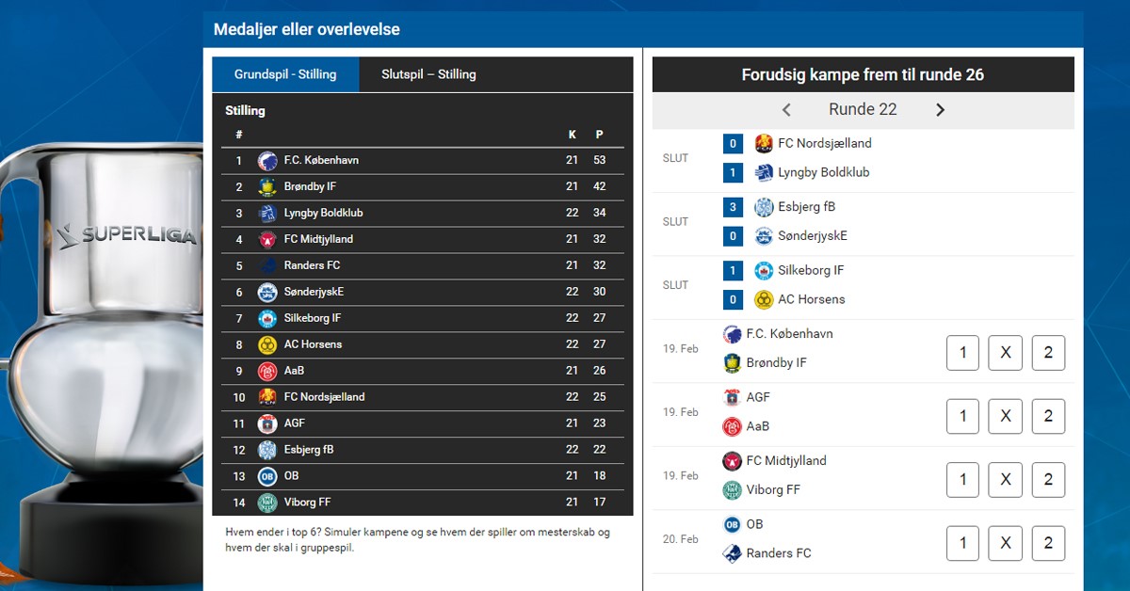This screenshot has height=591, width=1130.
Task: Advance to next round with right arrow
Action: pos(940,110)
